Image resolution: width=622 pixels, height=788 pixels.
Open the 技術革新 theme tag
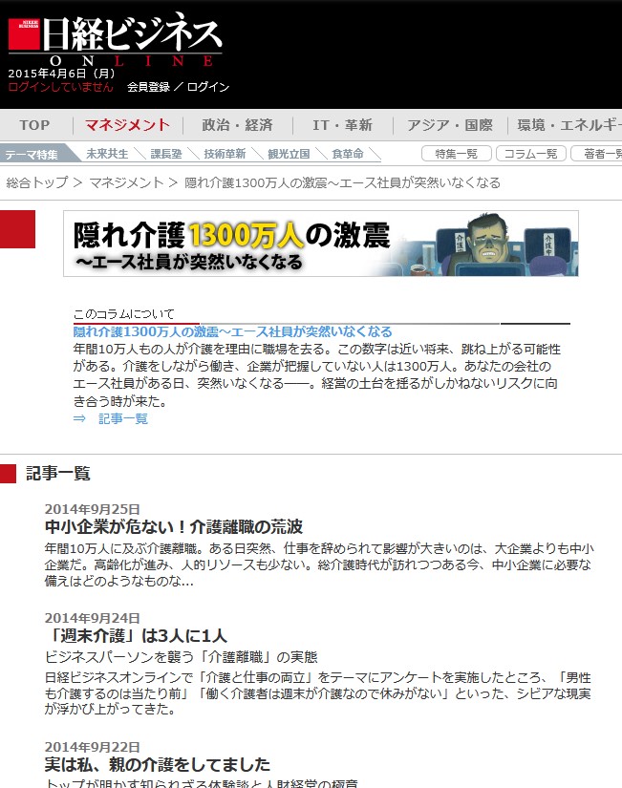tap(225, 154)
